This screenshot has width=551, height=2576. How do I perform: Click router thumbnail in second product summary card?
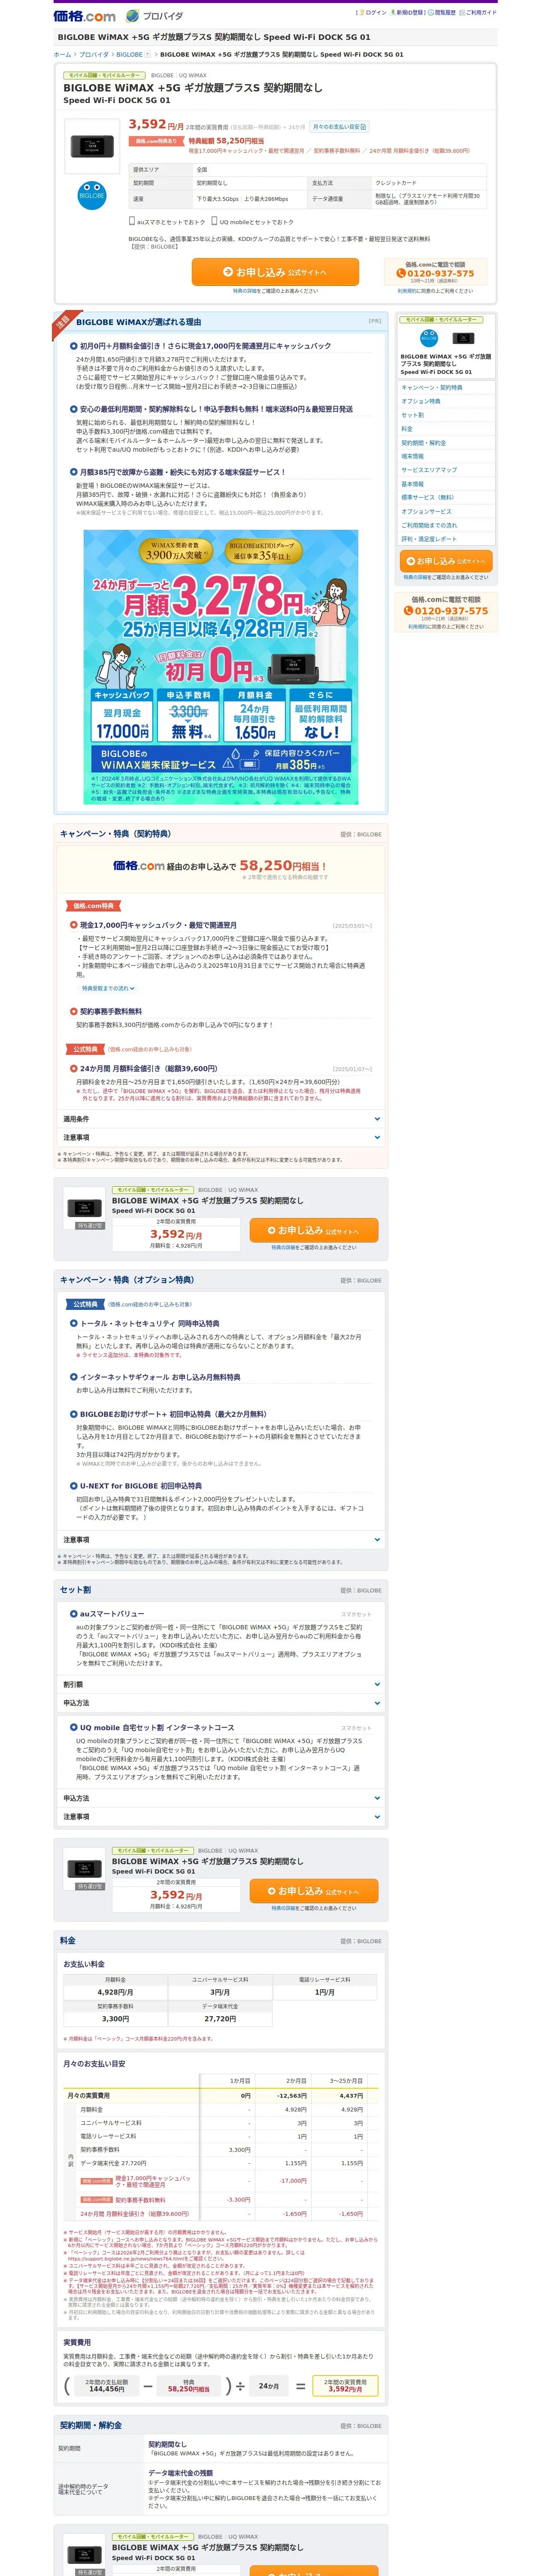(84, 1868)
